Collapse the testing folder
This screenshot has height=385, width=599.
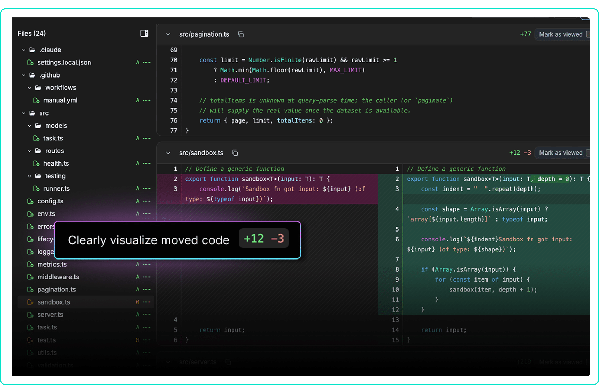[x=29, y=176]
